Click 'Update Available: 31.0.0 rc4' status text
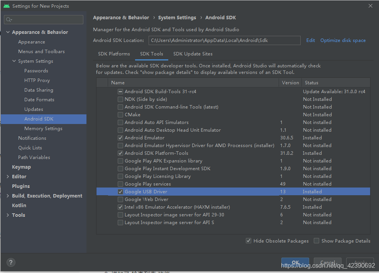The width and height of the screenshot is (379, 273). pyautogui.click(x=334, y=92)
